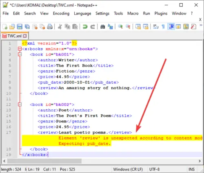Image resolution: width=204 pixels, height=173 pixels.
Task: Open the Macro menu
Action: coord(133,13)
